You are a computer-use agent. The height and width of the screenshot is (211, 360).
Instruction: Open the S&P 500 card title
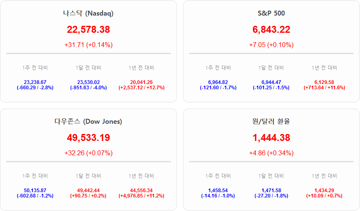pyautogui.click(x=268, y=13)
